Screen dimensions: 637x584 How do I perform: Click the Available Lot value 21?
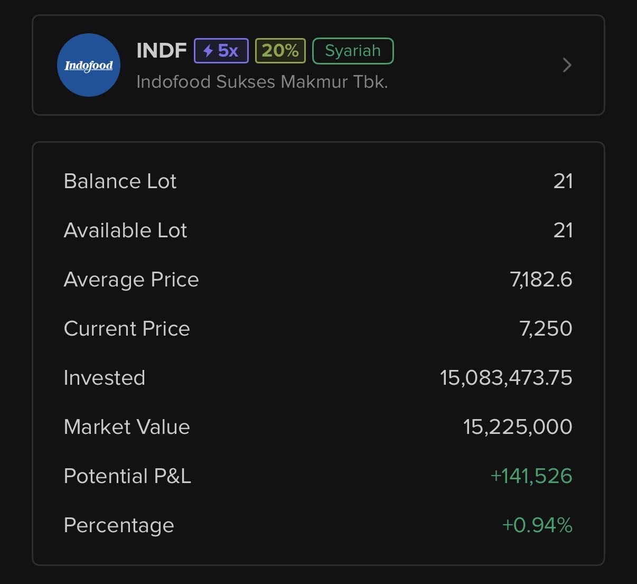pos(563,230)
